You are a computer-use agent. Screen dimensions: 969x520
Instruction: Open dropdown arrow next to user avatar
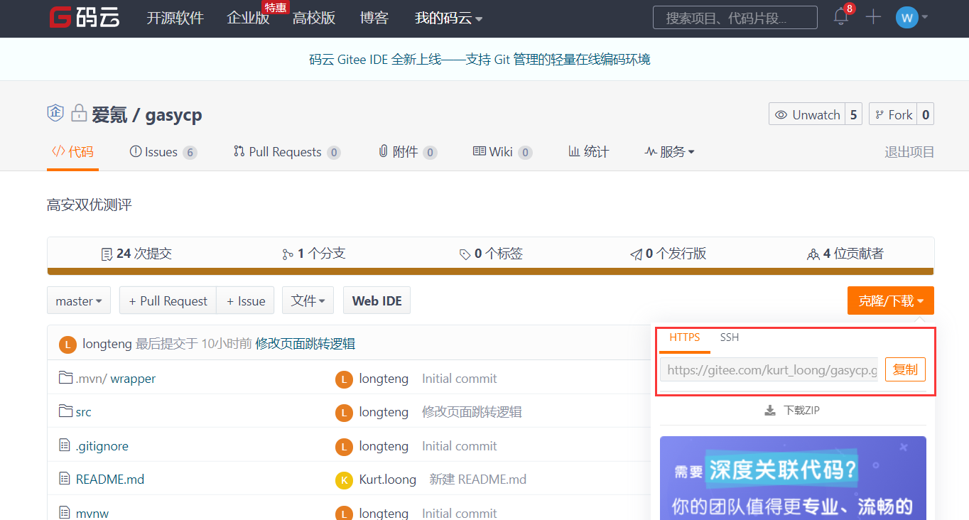pos(925,18)
